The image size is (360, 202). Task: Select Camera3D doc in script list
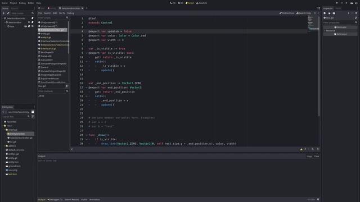pos(46,56)
